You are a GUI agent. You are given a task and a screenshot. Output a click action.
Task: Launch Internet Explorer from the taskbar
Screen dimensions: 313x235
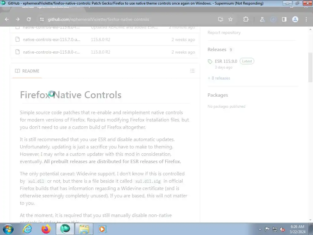point(27,229)
